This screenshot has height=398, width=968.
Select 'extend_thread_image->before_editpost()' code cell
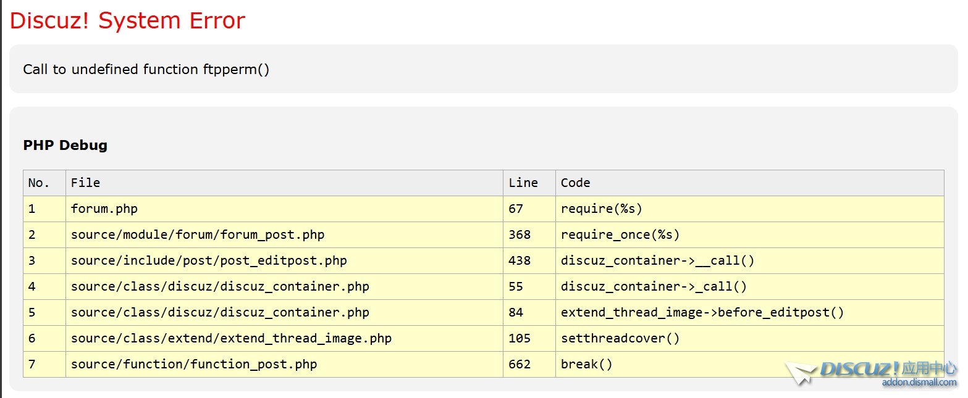pos(750,313)
